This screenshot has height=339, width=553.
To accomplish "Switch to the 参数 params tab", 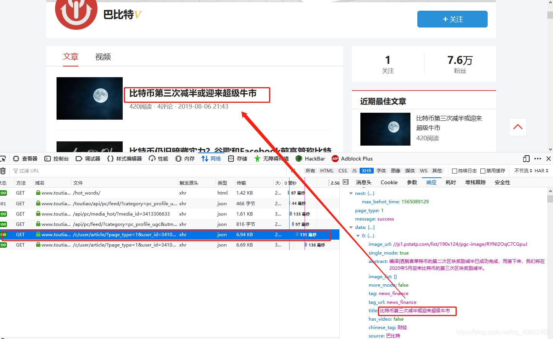I will pyautogui.click(x=412, y=182).
